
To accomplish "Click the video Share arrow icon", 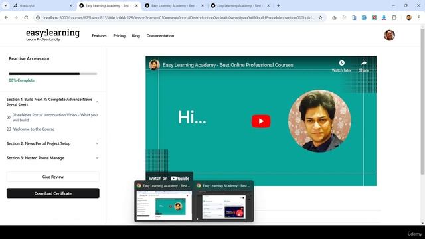I will (x=364, y=63).
